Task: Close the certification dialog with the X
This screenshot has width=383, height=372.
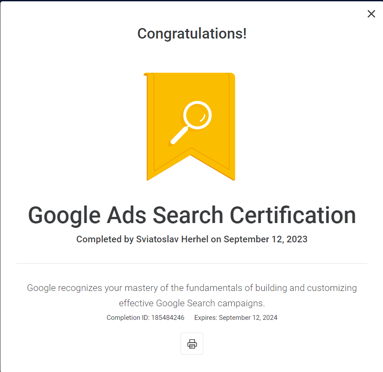Action: [x=371, y=14]
